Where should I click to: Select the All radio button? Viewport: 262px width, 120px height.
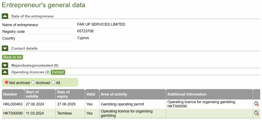(53, 83)
